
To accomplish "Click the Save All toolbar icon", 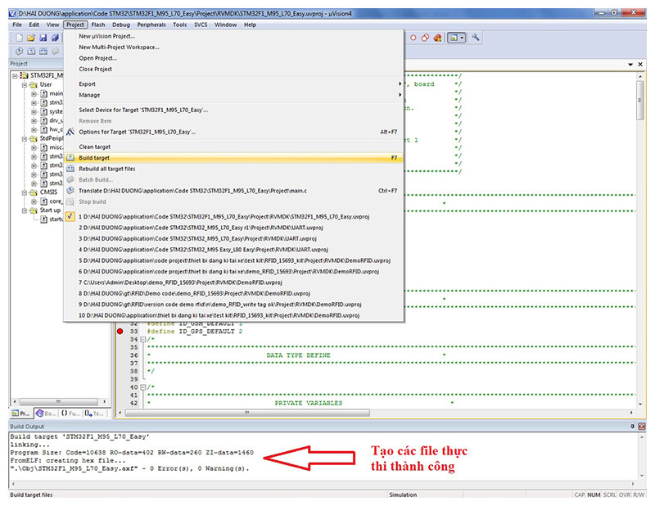I will point(55,38).
